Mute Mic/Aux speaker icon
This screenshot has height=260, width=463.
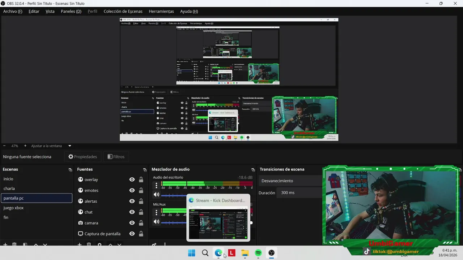coord(156,222)
